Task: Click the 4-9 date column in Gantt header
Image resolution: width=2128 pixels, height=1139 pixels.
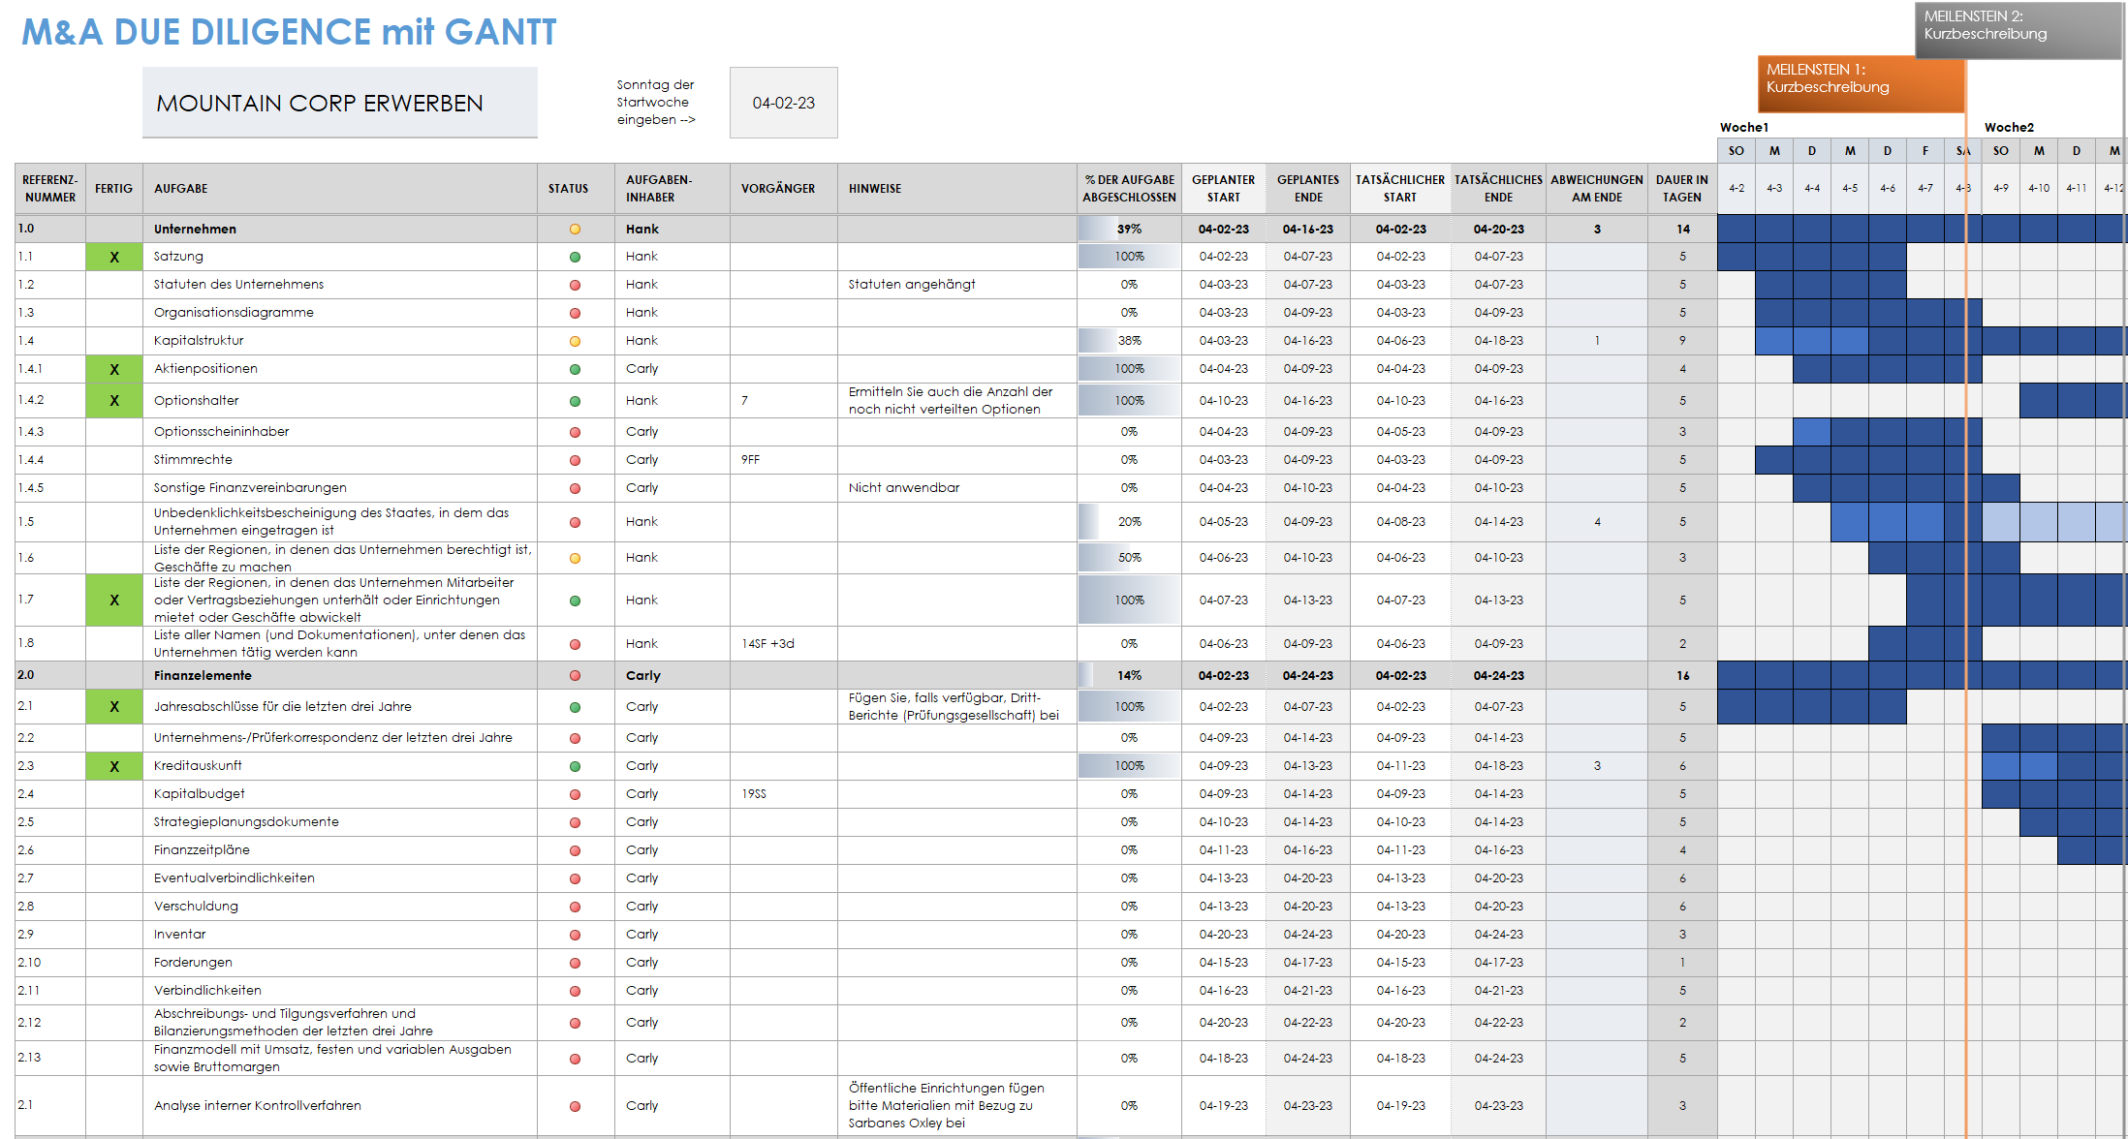Action: (2001, 188)
